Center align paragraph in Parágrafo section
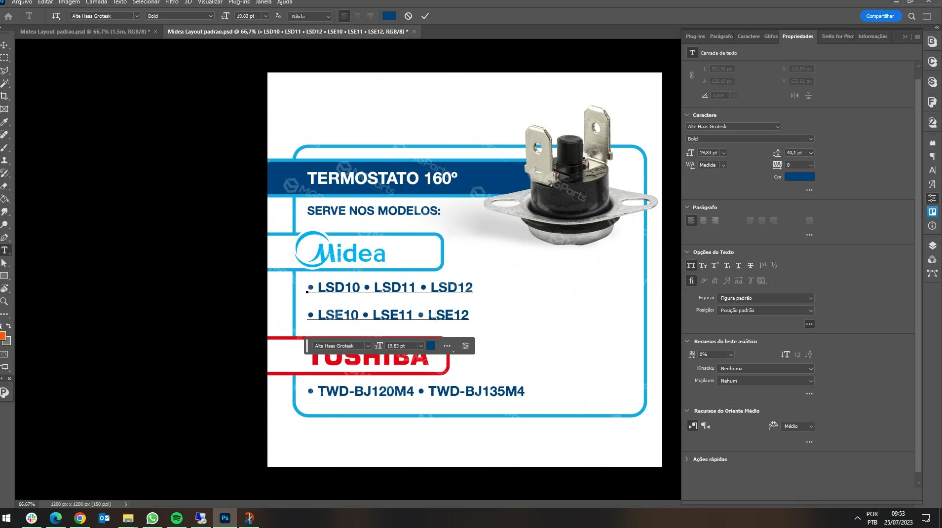The width and height of the screenshot is (942, 528). coord(703,220)
